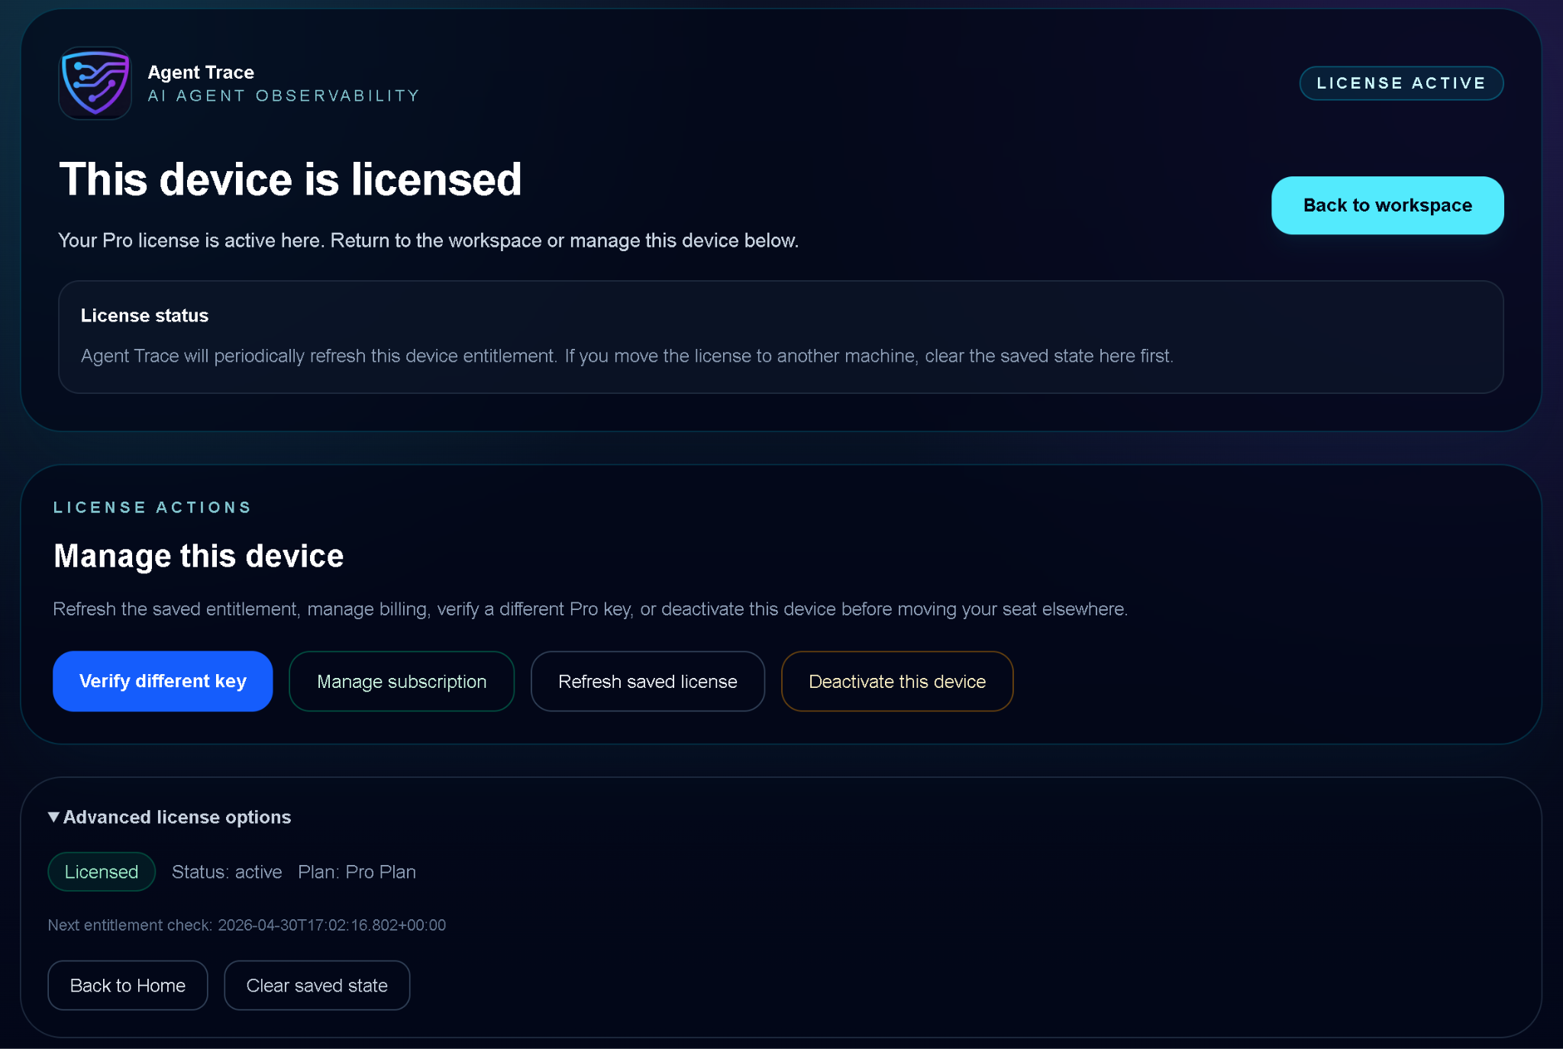
Task: Click 'LICENSE ACTIONS' section label
Action: point(152,508)
